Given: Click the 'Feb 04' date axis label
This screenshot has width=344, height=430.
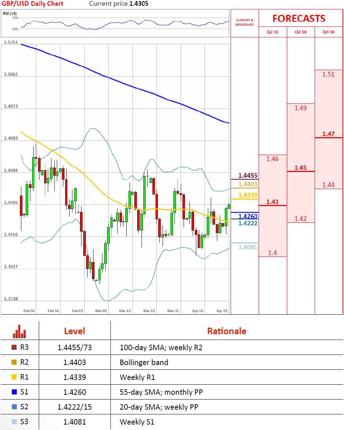Looking at the screenshot, I should [29, 311].
